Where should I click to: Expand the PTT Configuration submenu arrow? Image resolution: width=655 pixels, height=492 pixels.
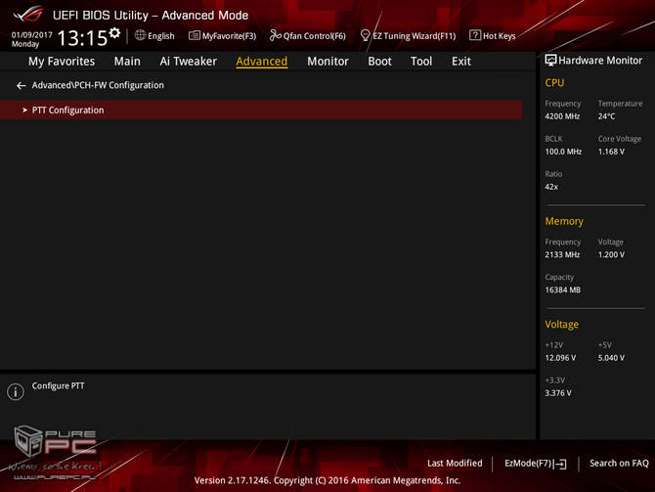tap(24, 110)
